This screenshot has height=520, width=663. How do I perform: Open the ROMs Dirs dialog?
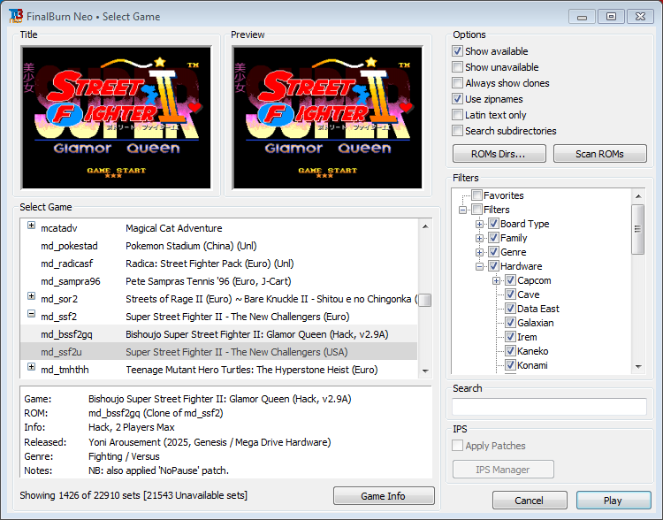(x=499, y=154)
